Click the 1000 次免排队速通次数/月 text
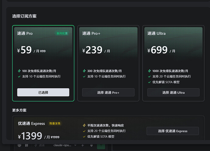Viewport: 210px width, 151px height. tap(170, 71)
